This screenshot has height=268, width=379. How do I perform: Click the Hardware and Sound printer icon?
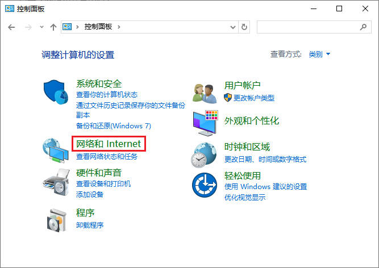click(x=56, y=182)
